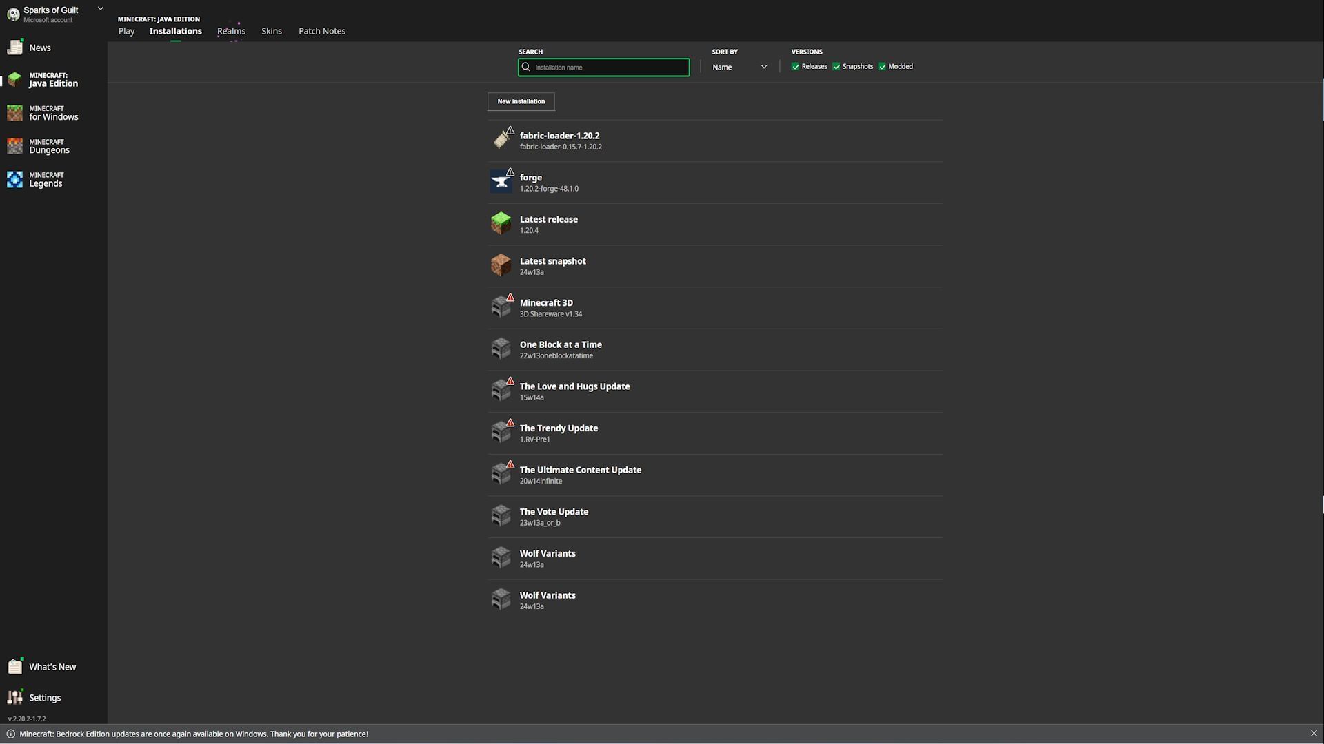
Task: Switch to the Play tab
Action: 126,31
